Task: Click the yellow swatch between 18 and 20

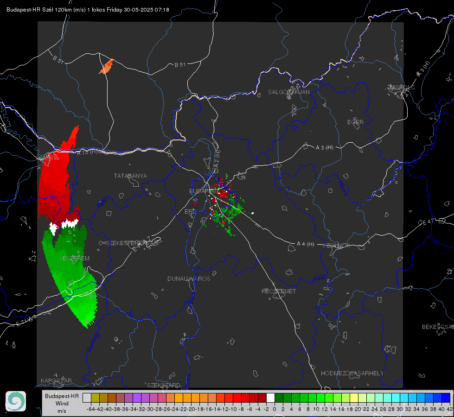Action: coord(354,398)
